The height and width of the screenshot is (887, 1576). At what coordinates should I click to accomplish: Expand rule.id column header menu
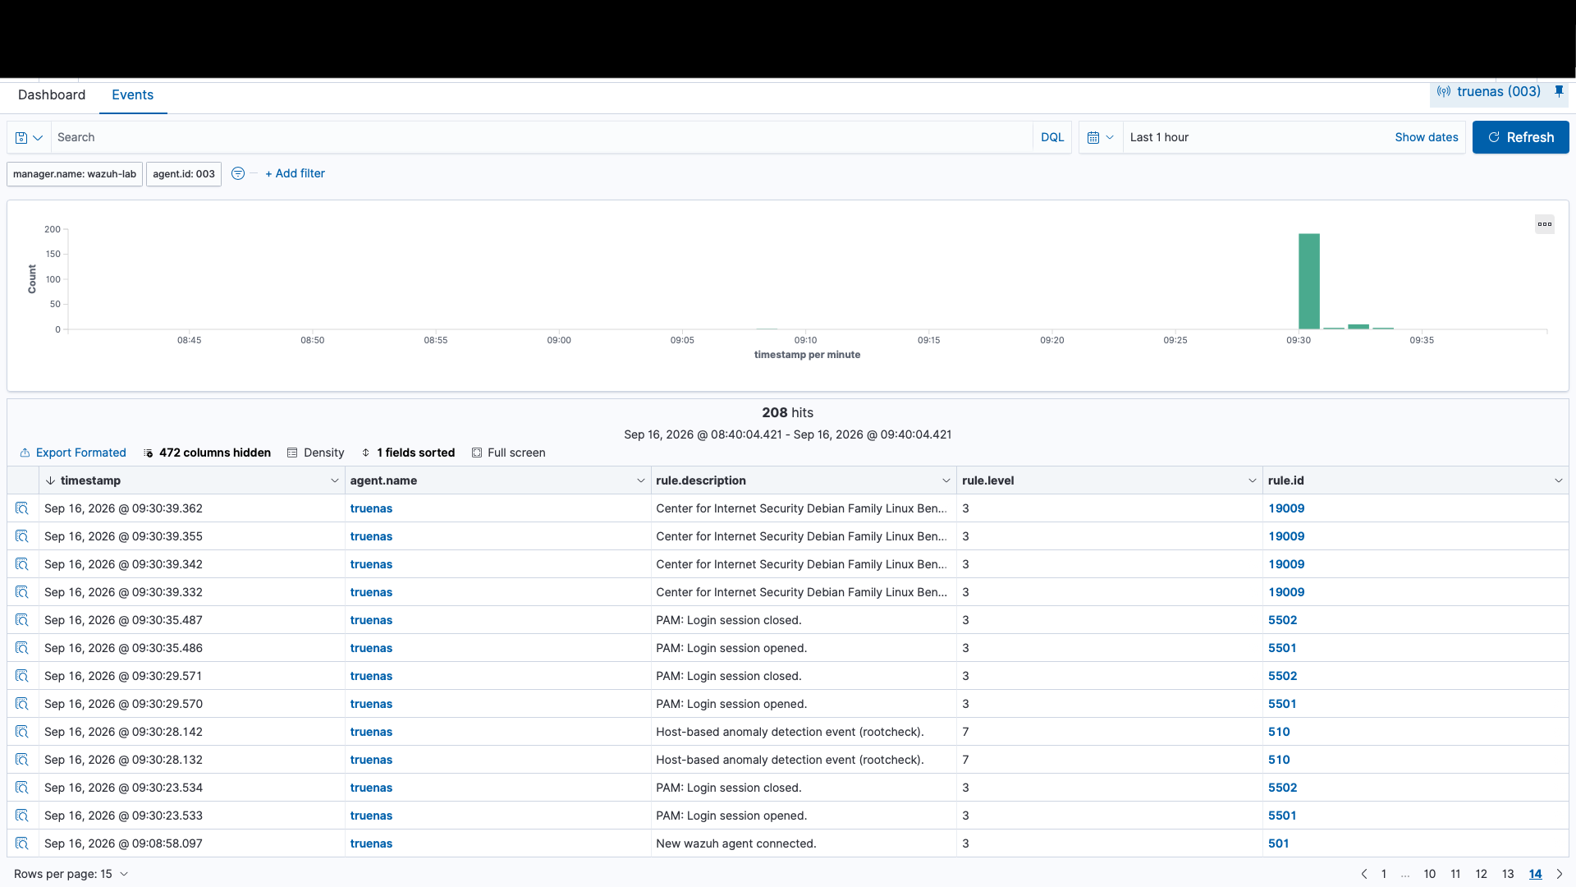1559,480
